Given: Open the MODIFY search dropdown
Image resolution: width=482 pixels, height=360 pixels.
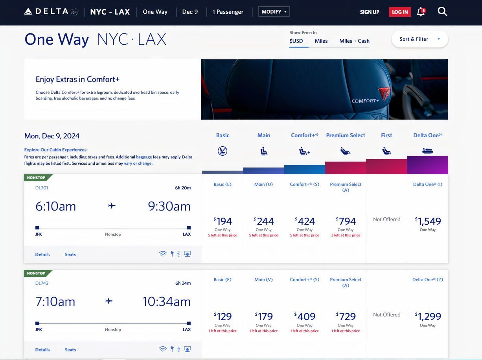Looking at the screenshot, I should 274,12.
